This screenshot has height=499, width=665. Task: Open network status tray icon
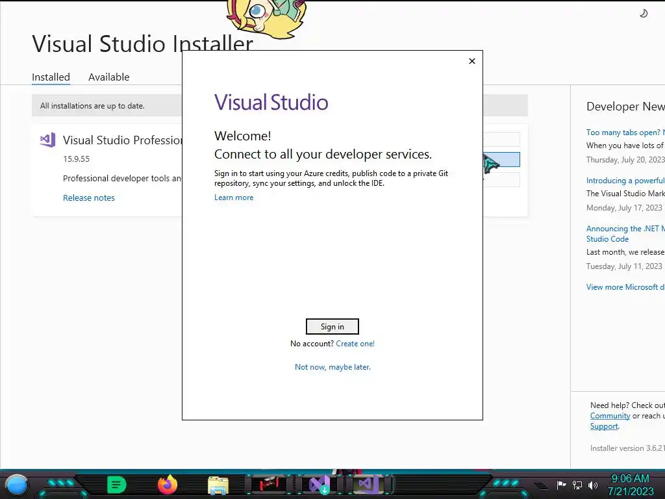(x=577, y=485)
